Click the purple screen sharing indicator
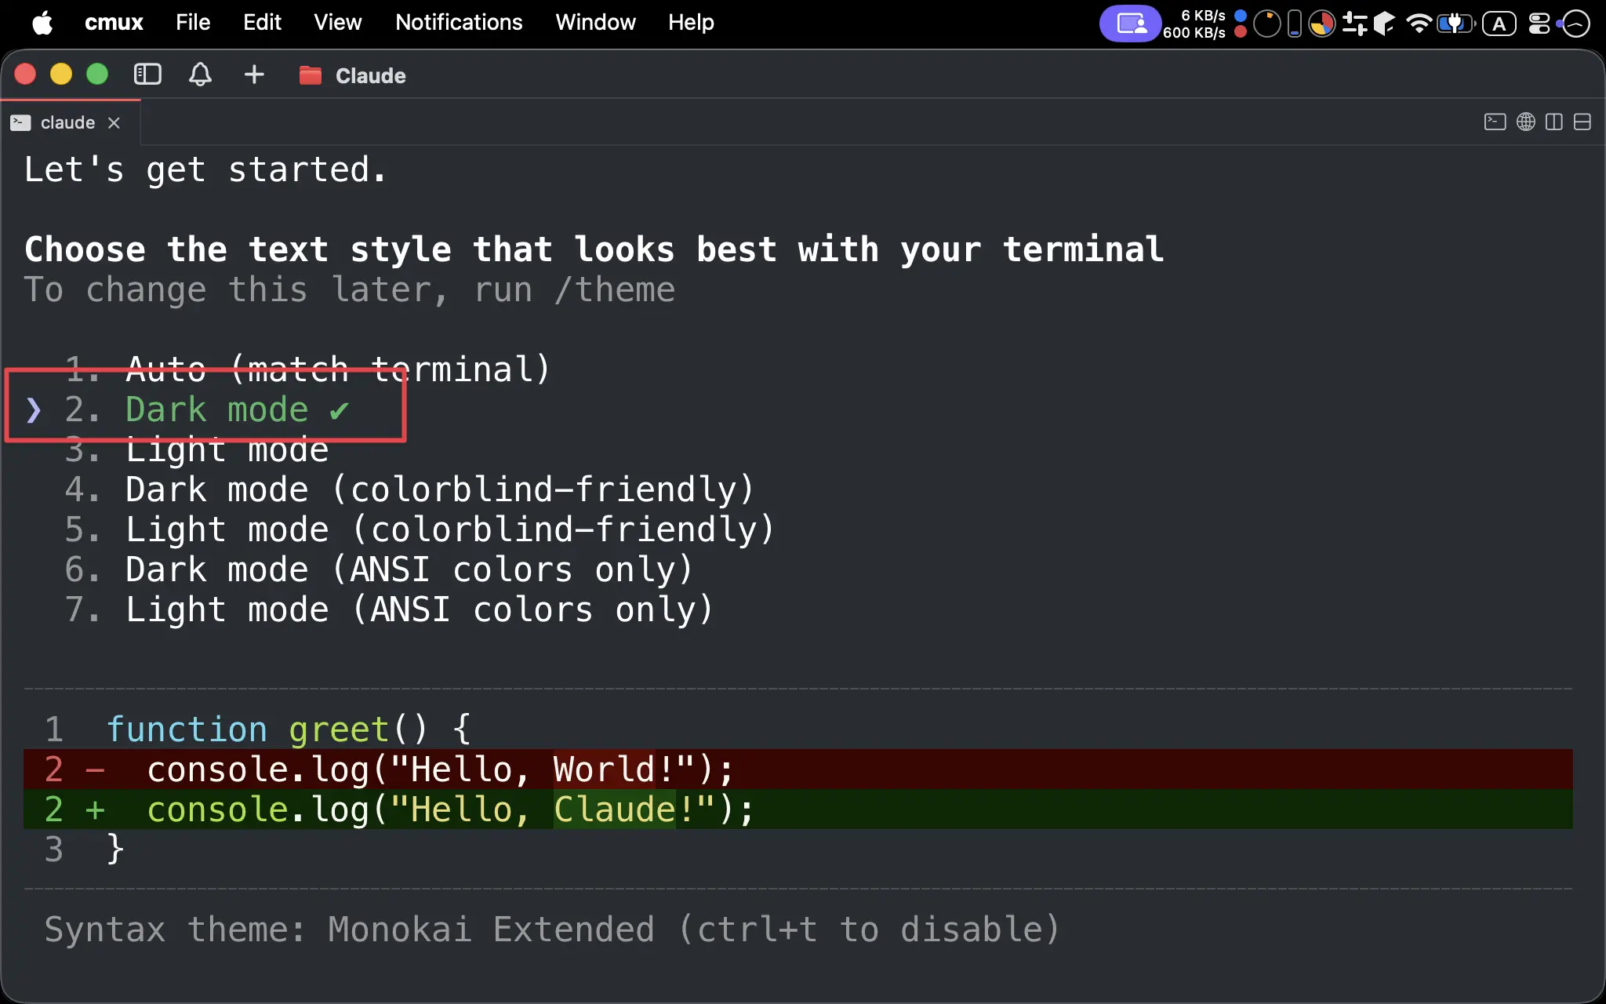Screen dimensions: 1606x1004 (x=1130, y=24)
